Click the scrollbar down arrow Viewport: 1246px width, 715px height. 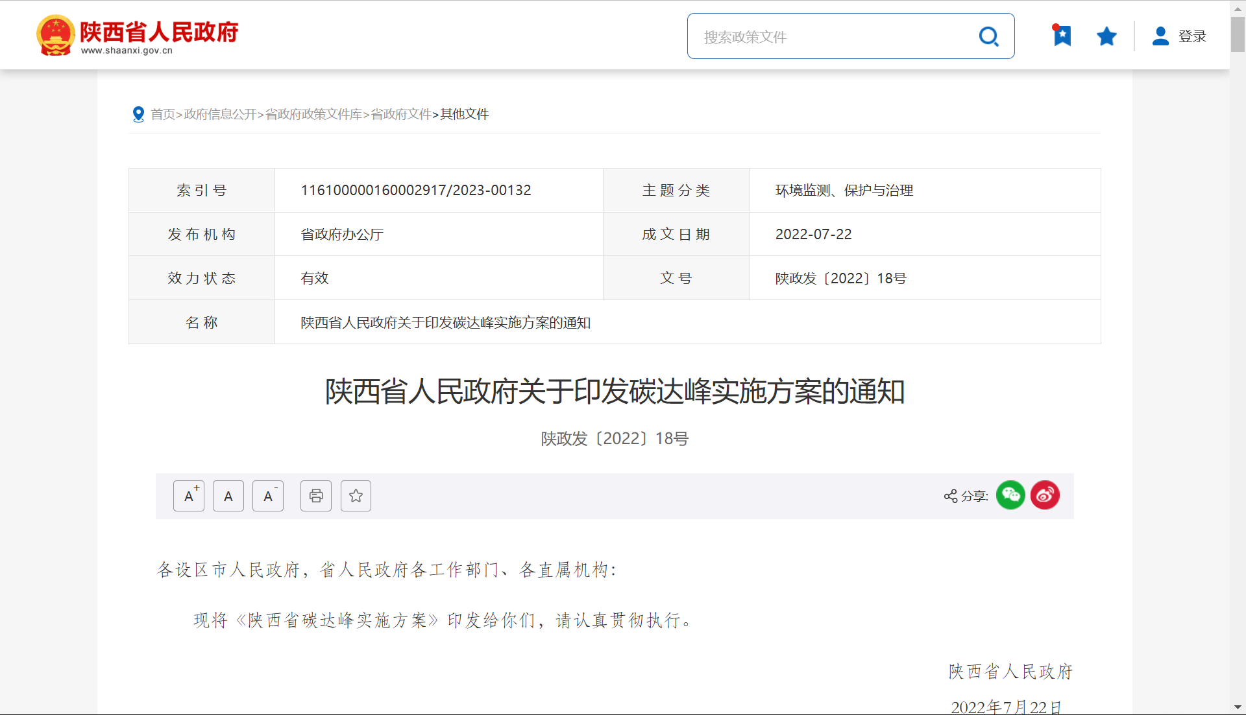click(1238, 707)
